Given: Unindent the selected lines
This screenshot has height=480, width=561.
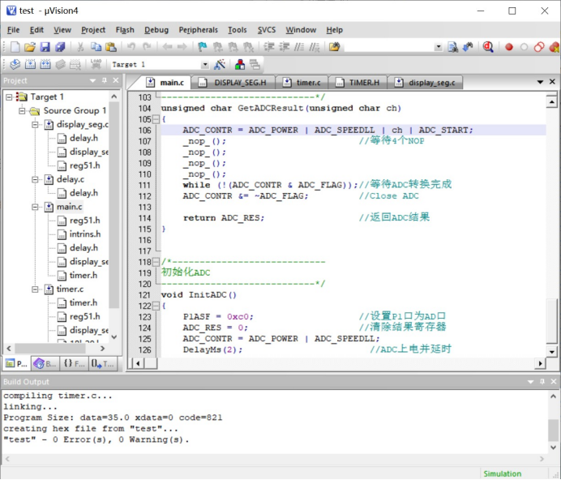Looking at the screenshot, I should (x=285, y=47).
